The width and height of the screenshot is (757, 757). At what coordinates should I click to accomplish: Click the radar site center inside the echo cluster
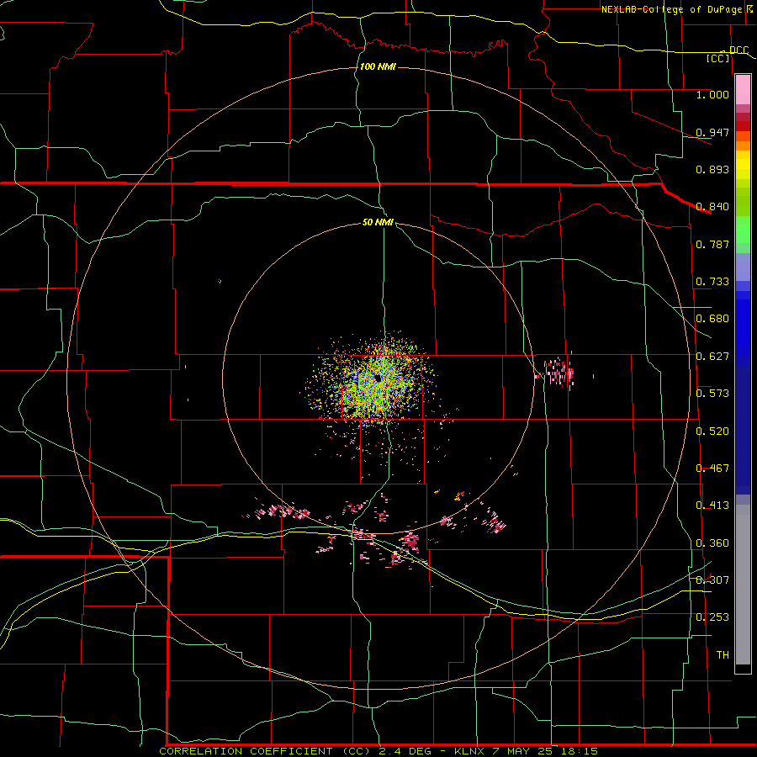click(378, 378)
